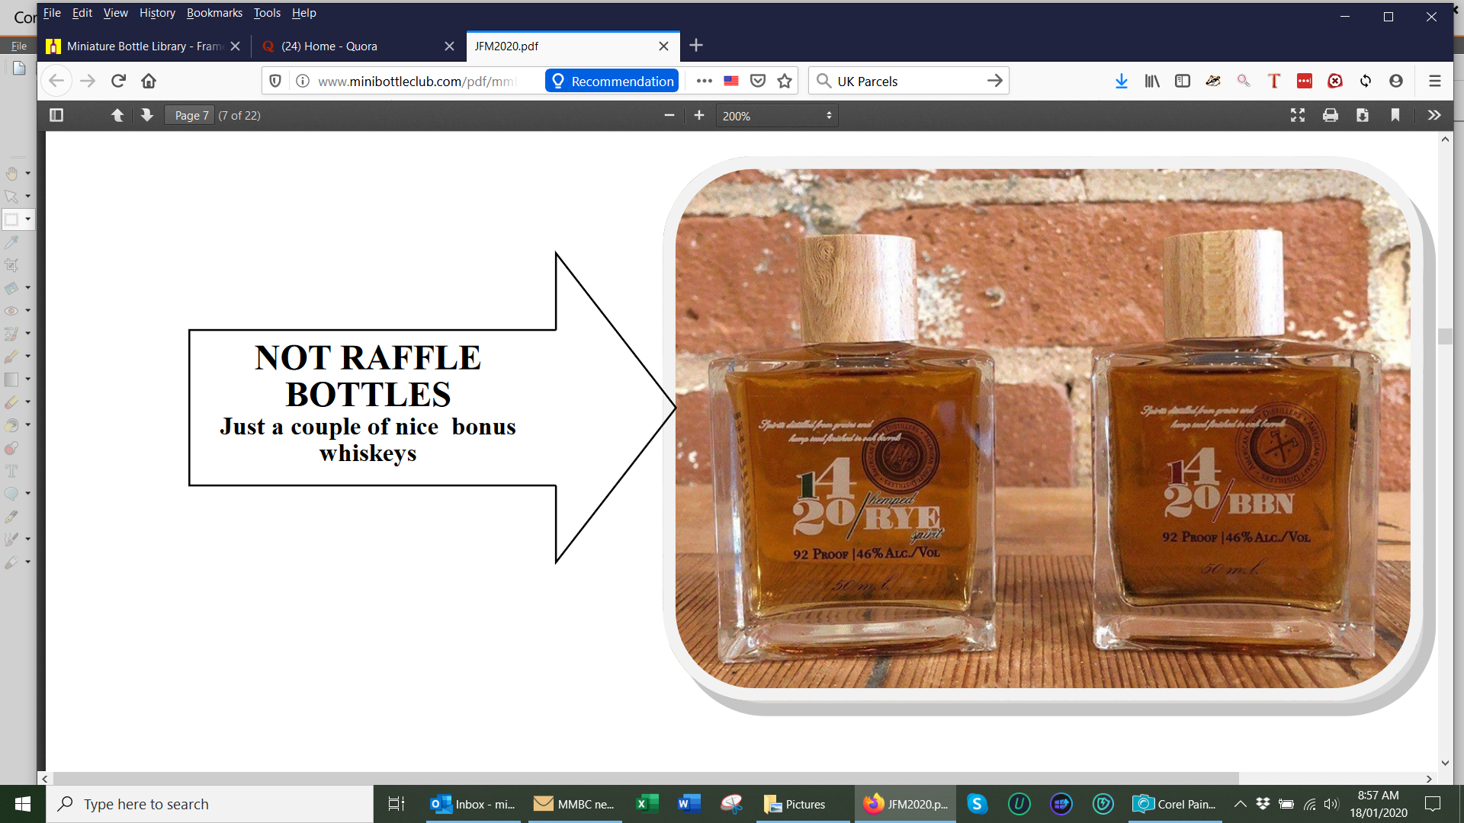Open the File menu in Firefox

coord(52,13)
